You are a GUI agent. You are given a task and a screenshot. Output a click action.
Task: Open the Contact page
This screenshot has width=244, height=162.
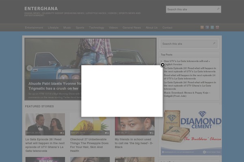[167, 28]
